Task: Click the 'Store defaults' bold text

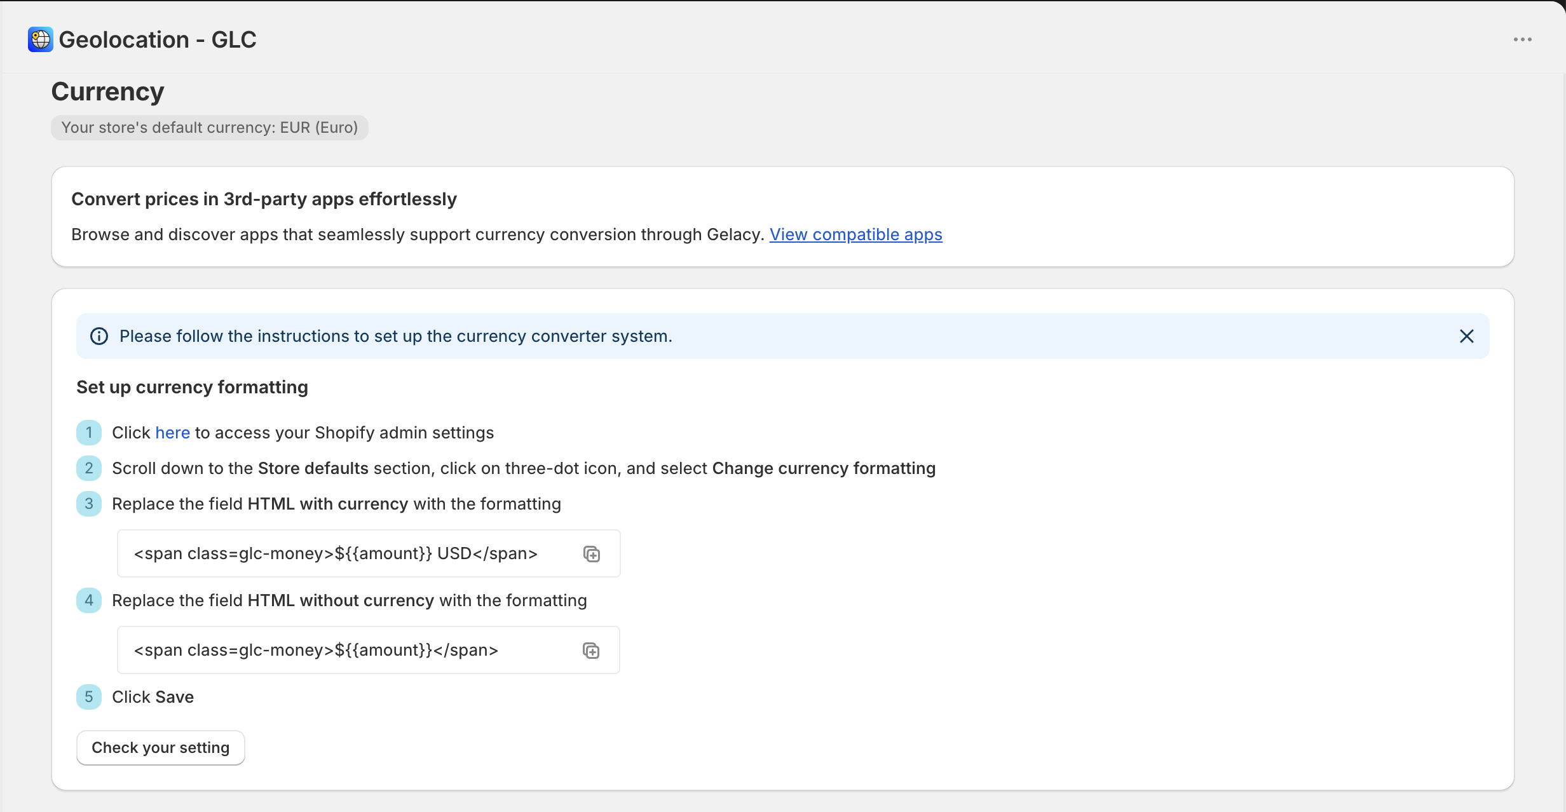Action: pyautogui.click(x=313, y=468)
